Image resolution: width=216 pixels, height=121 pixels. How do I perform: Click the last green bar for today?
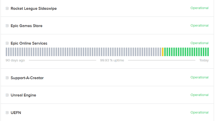click(208, 52)
